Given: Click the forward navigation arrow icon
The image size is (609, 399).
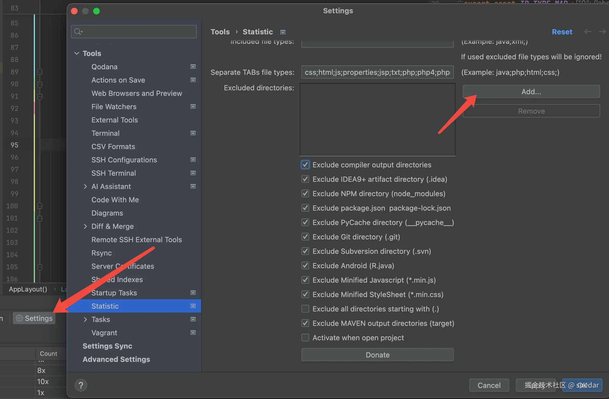Looking at the screenshot, I should click(x=602, y=32).
